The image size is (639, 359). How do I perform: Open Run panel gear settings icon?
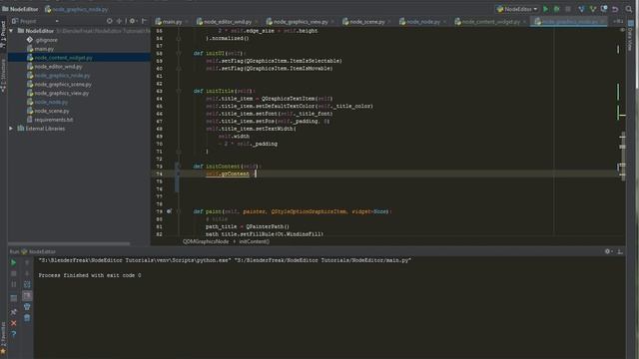(x=608, y=251)
